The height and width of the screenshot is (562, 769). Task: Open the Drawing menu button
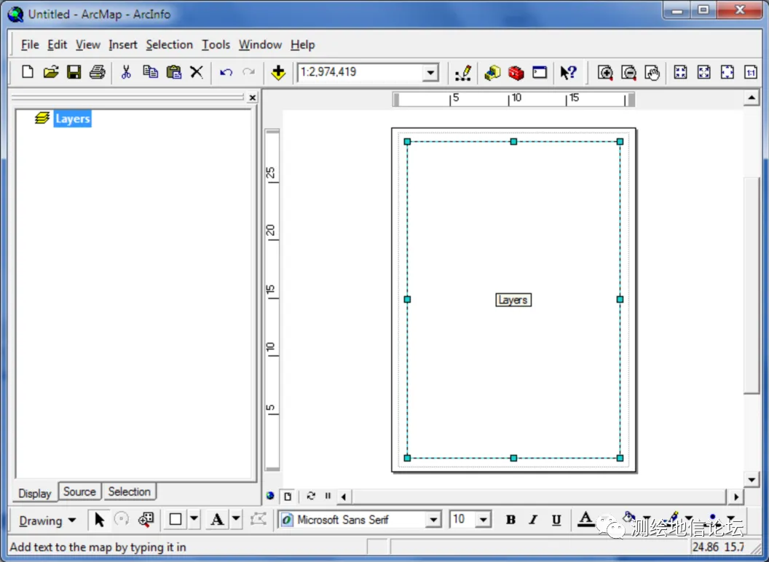(47, 521)
